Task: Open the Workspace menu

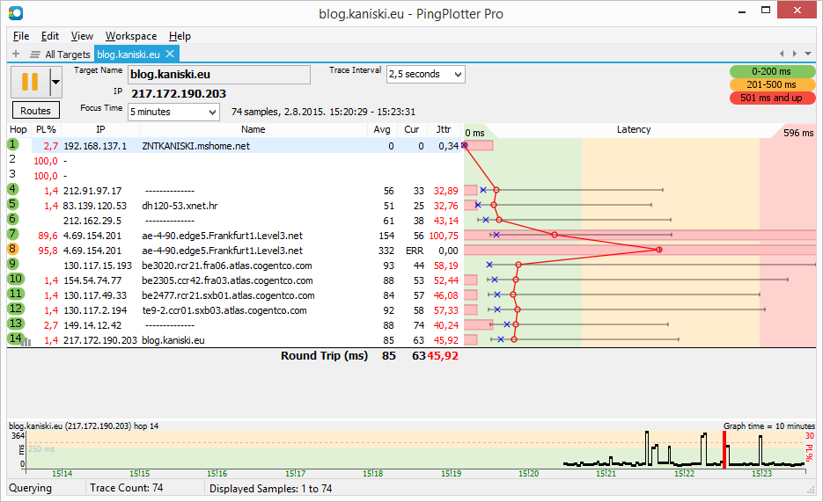Action: pos(130,36)
